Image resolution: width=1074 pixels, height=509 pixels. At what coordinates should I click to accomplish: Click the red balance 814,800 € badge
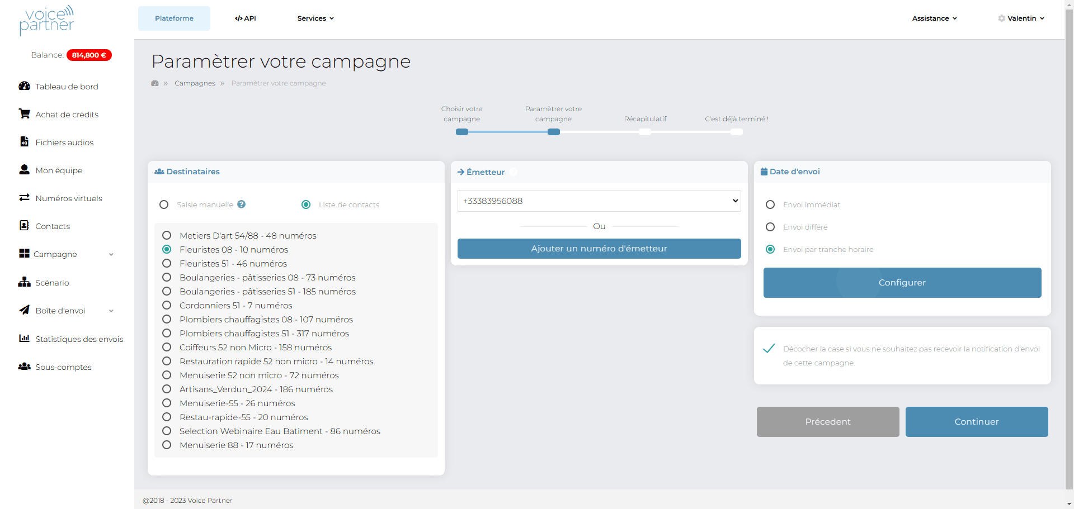89,55
